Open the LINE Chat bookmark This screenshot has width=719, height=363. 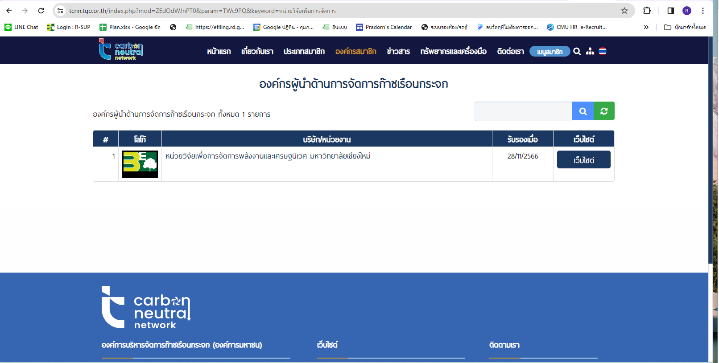coord(21,27)
